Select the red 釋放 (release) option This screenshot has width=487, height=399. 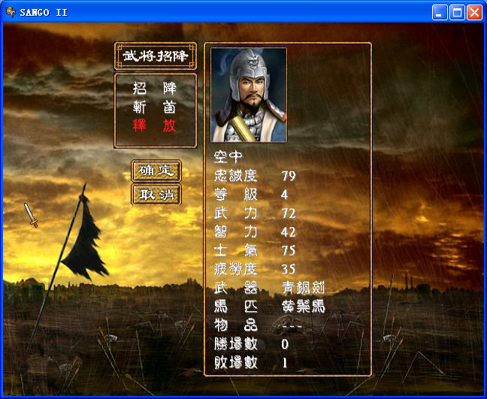155,125
